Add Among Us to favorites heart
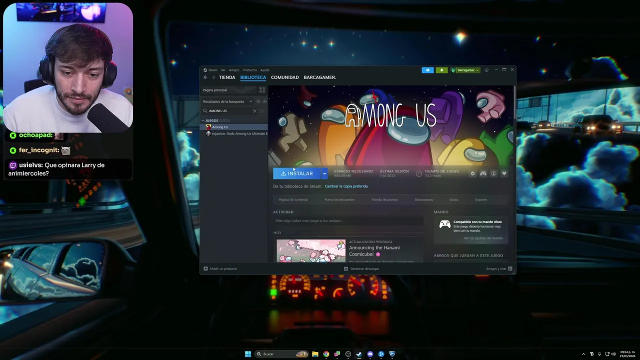The width and height of the screenshot is (640, 360). pyautogui.click(x=504, y=173)
